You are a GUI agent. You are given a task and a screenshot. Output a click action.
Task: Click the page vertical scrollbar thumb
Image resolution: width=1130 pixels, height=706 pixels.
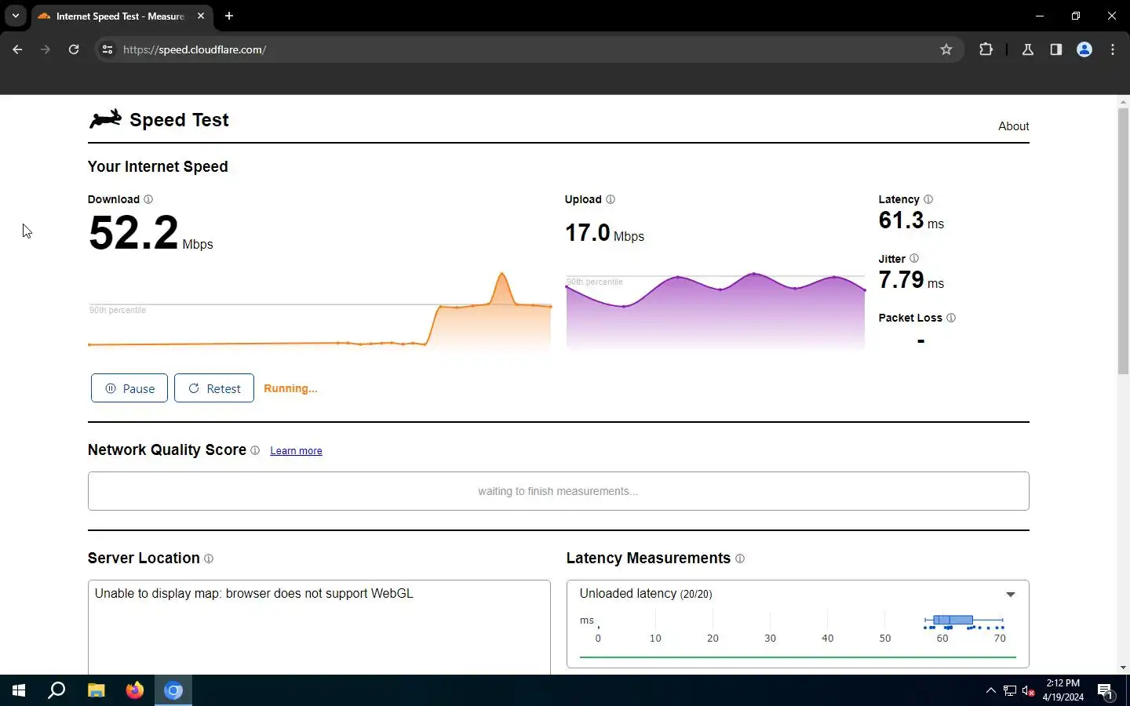[x=1123, y=242]
